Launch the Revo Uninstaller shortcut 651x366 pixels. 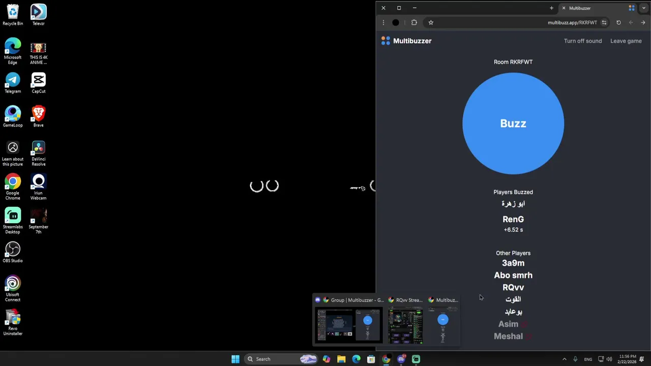tap(13, 323)
